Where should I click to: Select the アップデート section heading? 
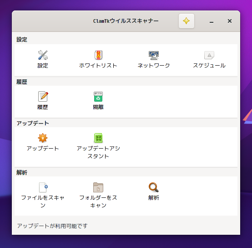(33, 123)
